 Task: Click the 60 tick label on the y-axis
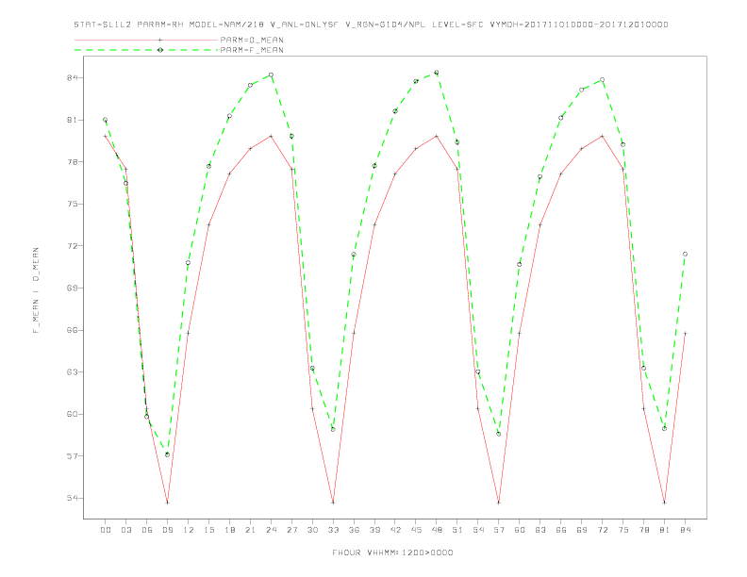[x=72, y=414]
